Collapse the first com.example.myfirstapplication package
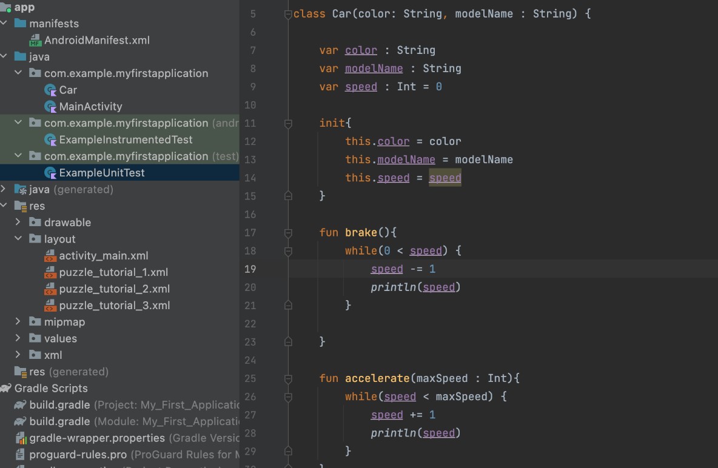 point(18,73)
